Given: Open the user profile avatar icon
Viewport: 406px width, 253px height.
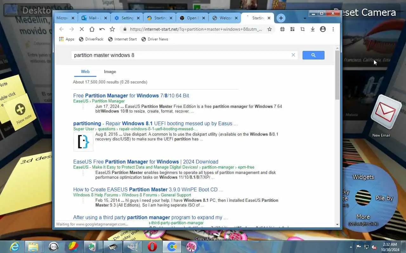Looking at the screenshot, I should pyautogui.click(x=323, y=29).
